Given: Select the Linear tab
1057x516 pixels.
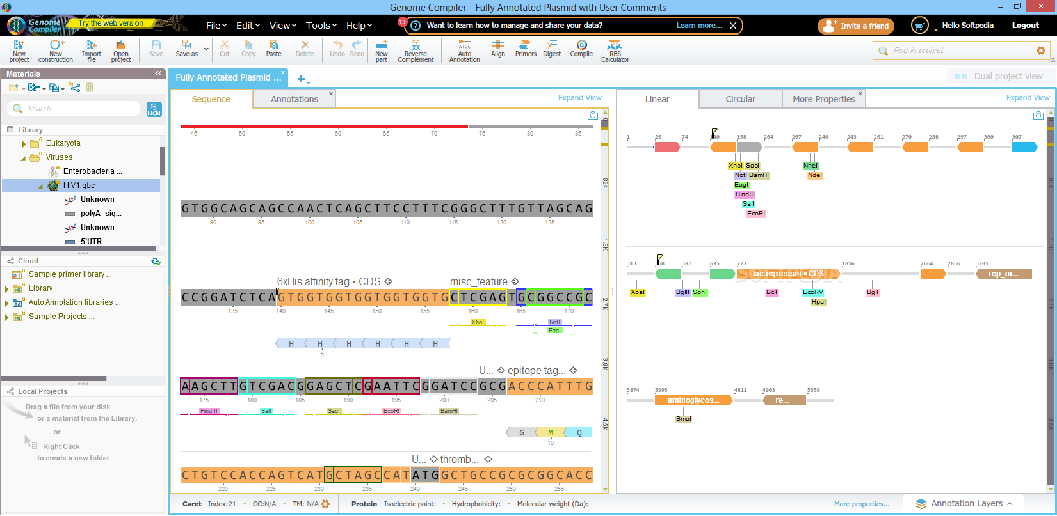Looking at the screenshot, I should [658, 99].
